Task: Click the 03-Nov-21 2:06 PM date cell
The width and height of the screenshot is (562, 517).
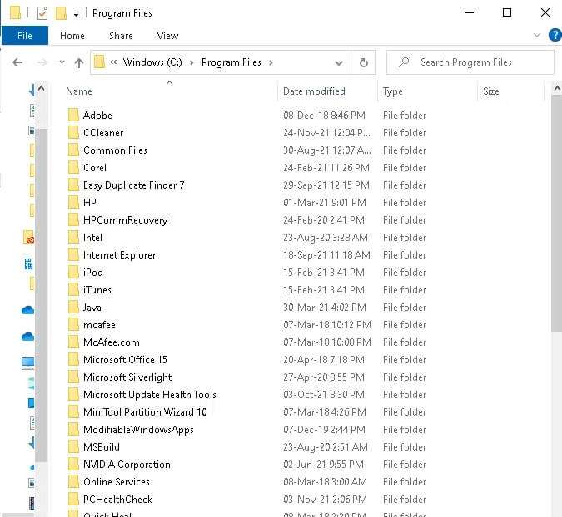Action: [x=325, y=500]
